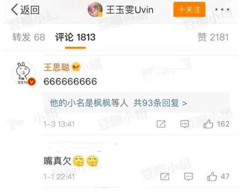Switch to the 转发 68 tab
The height and width of the screenshot is (191, 245).
(x=29, y=37)
